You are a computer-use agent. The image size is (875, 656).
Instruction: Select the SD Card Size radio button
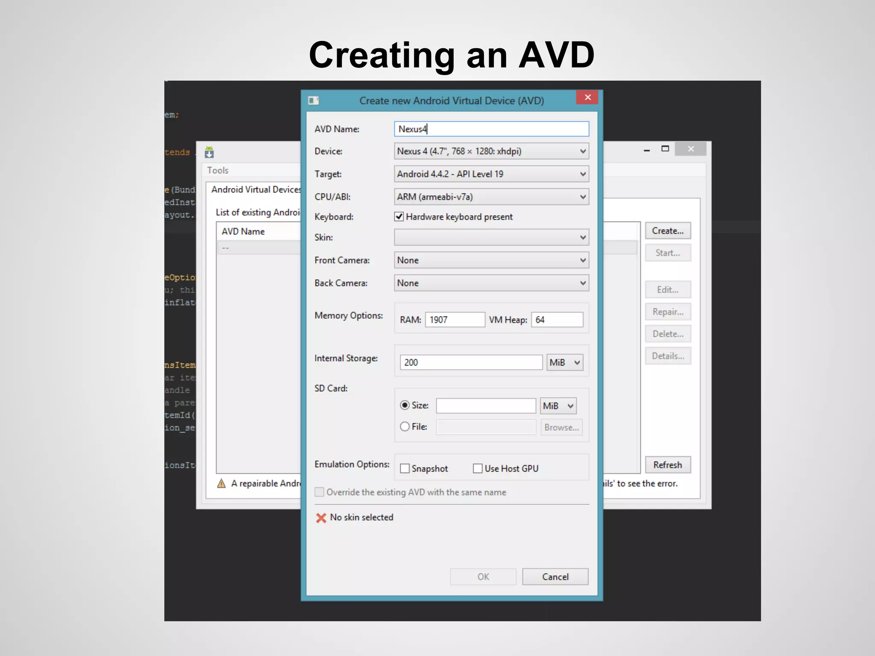pos(405,405)
